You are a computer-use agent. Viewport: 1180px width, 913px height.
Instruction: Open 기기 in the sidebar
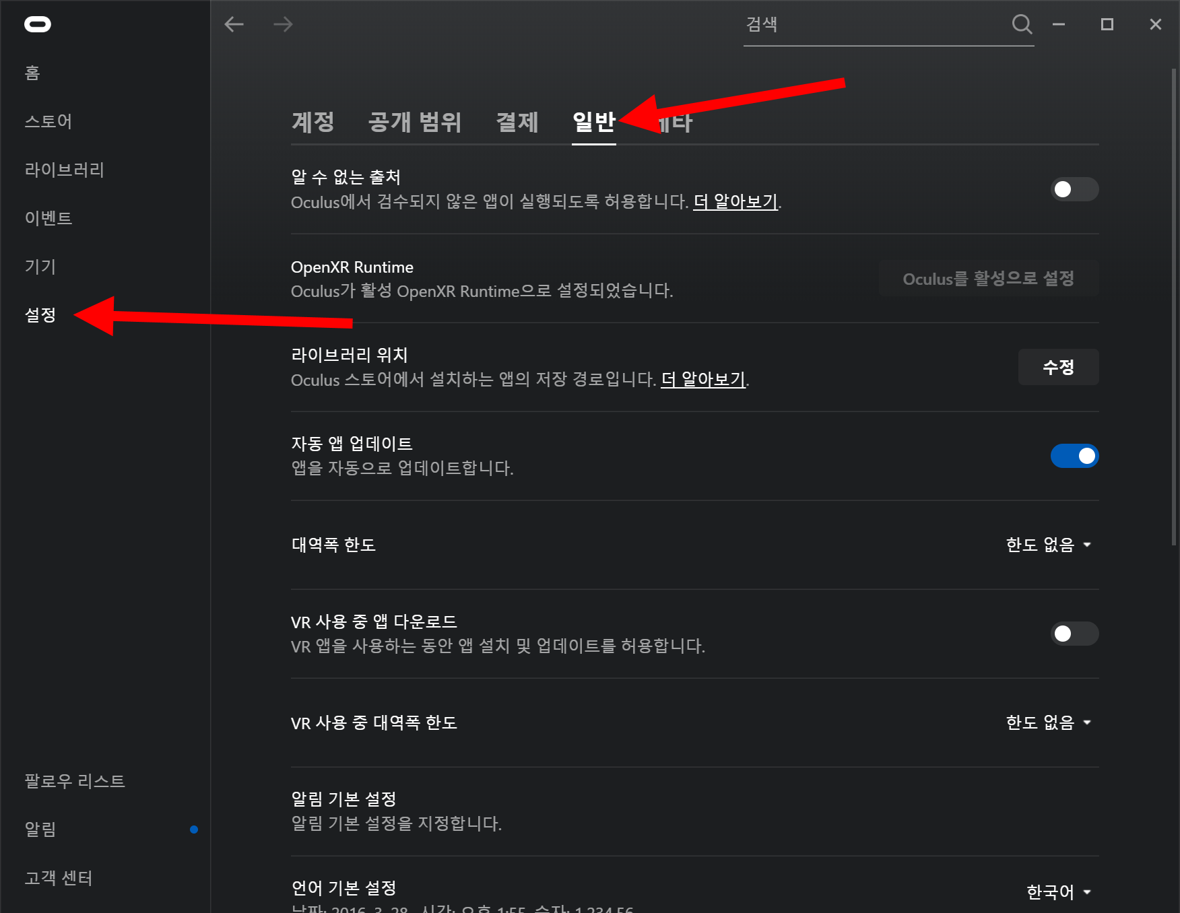(40, 267)
